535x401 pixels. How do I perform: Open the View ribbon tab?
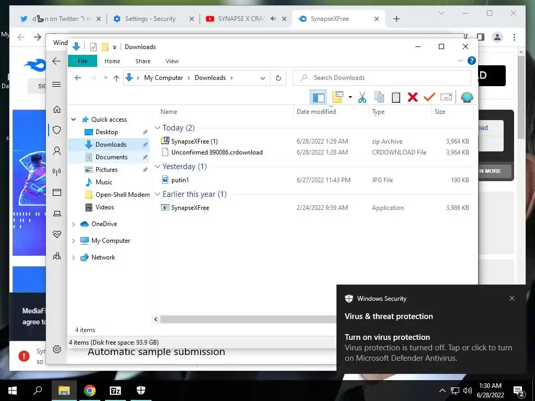pos(172,61)
